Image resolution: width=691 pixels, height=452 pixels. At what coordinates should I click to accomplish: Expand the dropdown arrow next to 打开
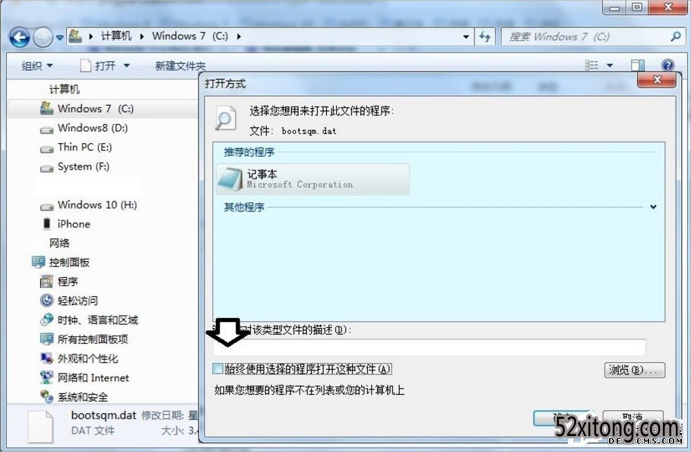click(x=126, y=65)
